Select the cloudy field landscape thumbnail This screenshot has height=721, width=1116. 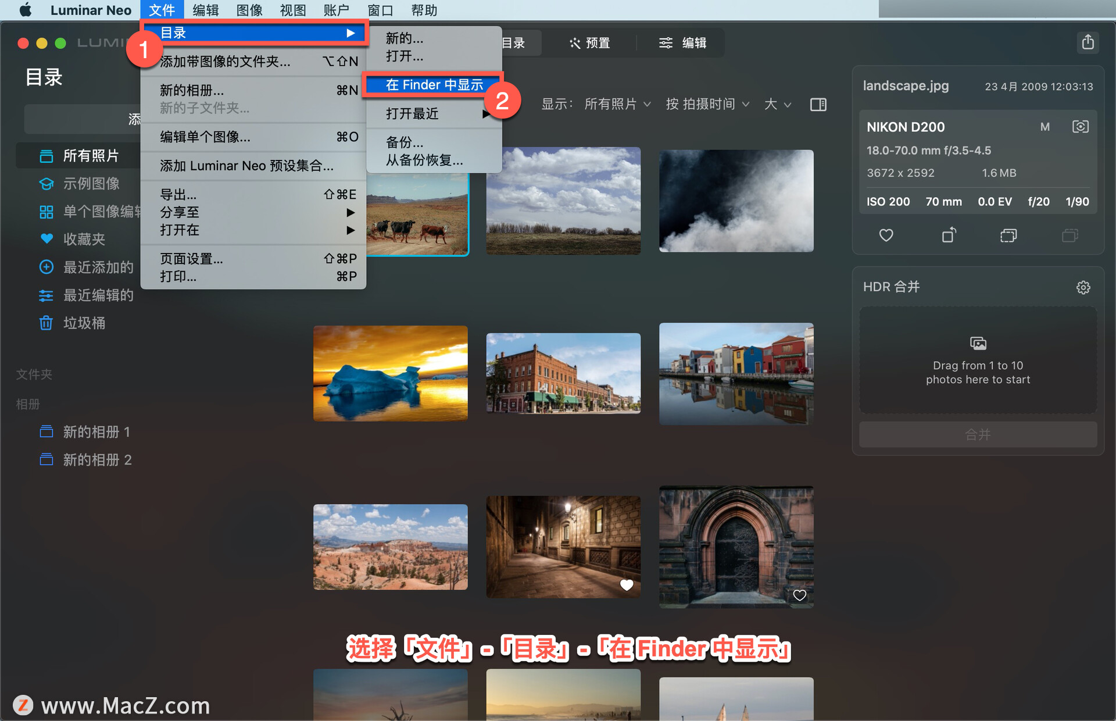click(x=563, y=201)
